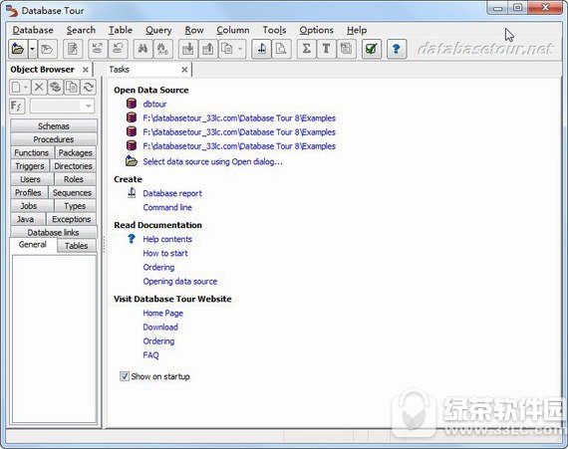The height and width of the screenshot is (449, 568).
Task: Switch to the Sequences tab
Action: (x=72, y=192)
